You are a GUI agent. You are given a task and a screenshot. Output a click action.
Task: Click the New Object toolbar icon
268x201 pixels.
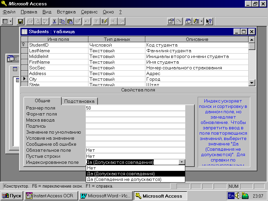(196, 21)
